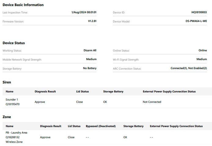Click Storage Battery header in Zone table
The height and width of the screenshot is (146, 212).
133,126
